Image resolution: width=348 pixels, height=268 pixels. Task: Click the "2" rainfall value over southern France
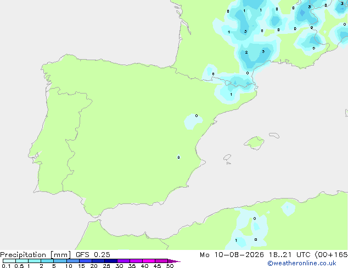click(x=246, y=53)
